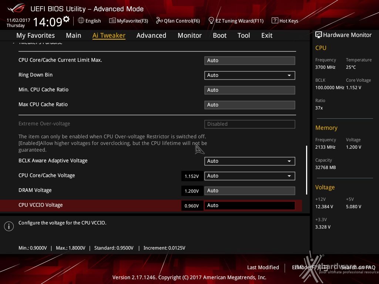The height and width of the screenshot is (284, 379).
Task: Select the CPU Core/Cache Voltage label
Action: pyautogui.click(x=47, y=176)
